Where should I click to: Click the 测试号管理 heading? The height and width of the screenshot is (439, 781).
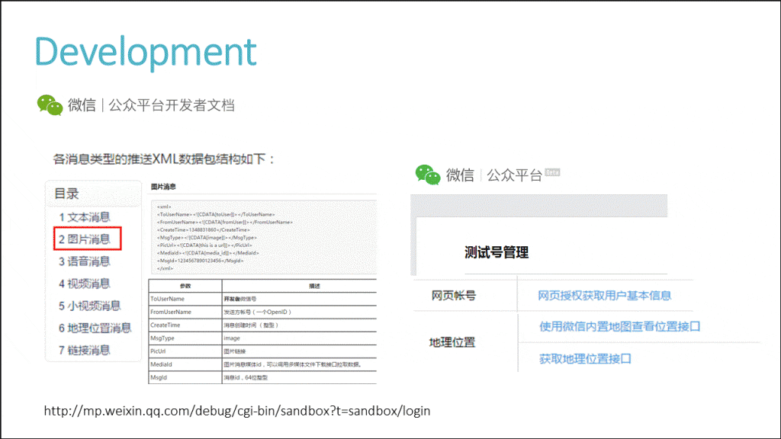[497, 252]
